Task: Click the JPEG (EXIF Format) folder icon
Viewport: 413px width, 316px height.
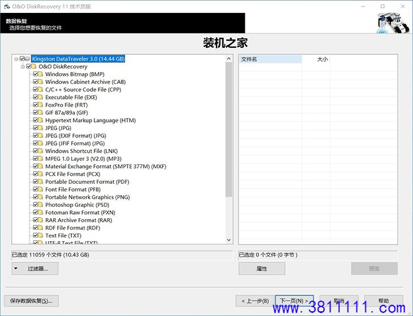Action: pyautogui.click(x=40, y=136)
